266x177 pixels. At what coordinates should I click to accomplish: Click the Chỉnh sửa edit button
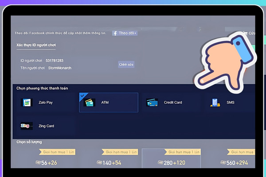coord(126,64)
